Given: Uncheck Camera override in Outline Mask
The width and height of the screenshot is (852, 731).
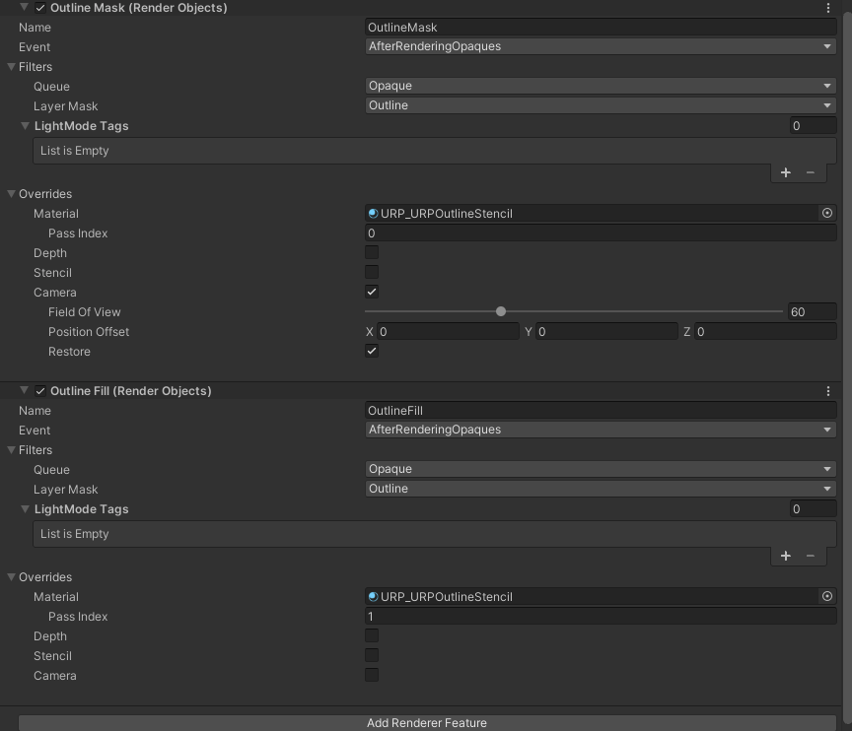Looking at the screenshot, I should tap(372, 292).
